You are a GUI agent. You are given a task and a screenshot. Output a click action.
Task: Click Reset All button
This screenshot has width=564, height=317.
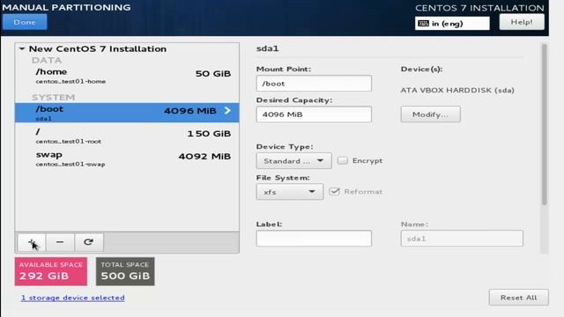point(519,298)
